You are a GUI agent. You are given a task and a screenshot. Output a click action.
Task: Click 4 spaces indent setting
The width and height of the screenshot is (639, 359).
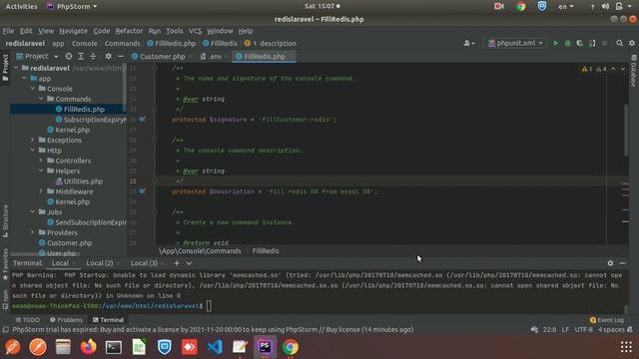pos(611,330)
